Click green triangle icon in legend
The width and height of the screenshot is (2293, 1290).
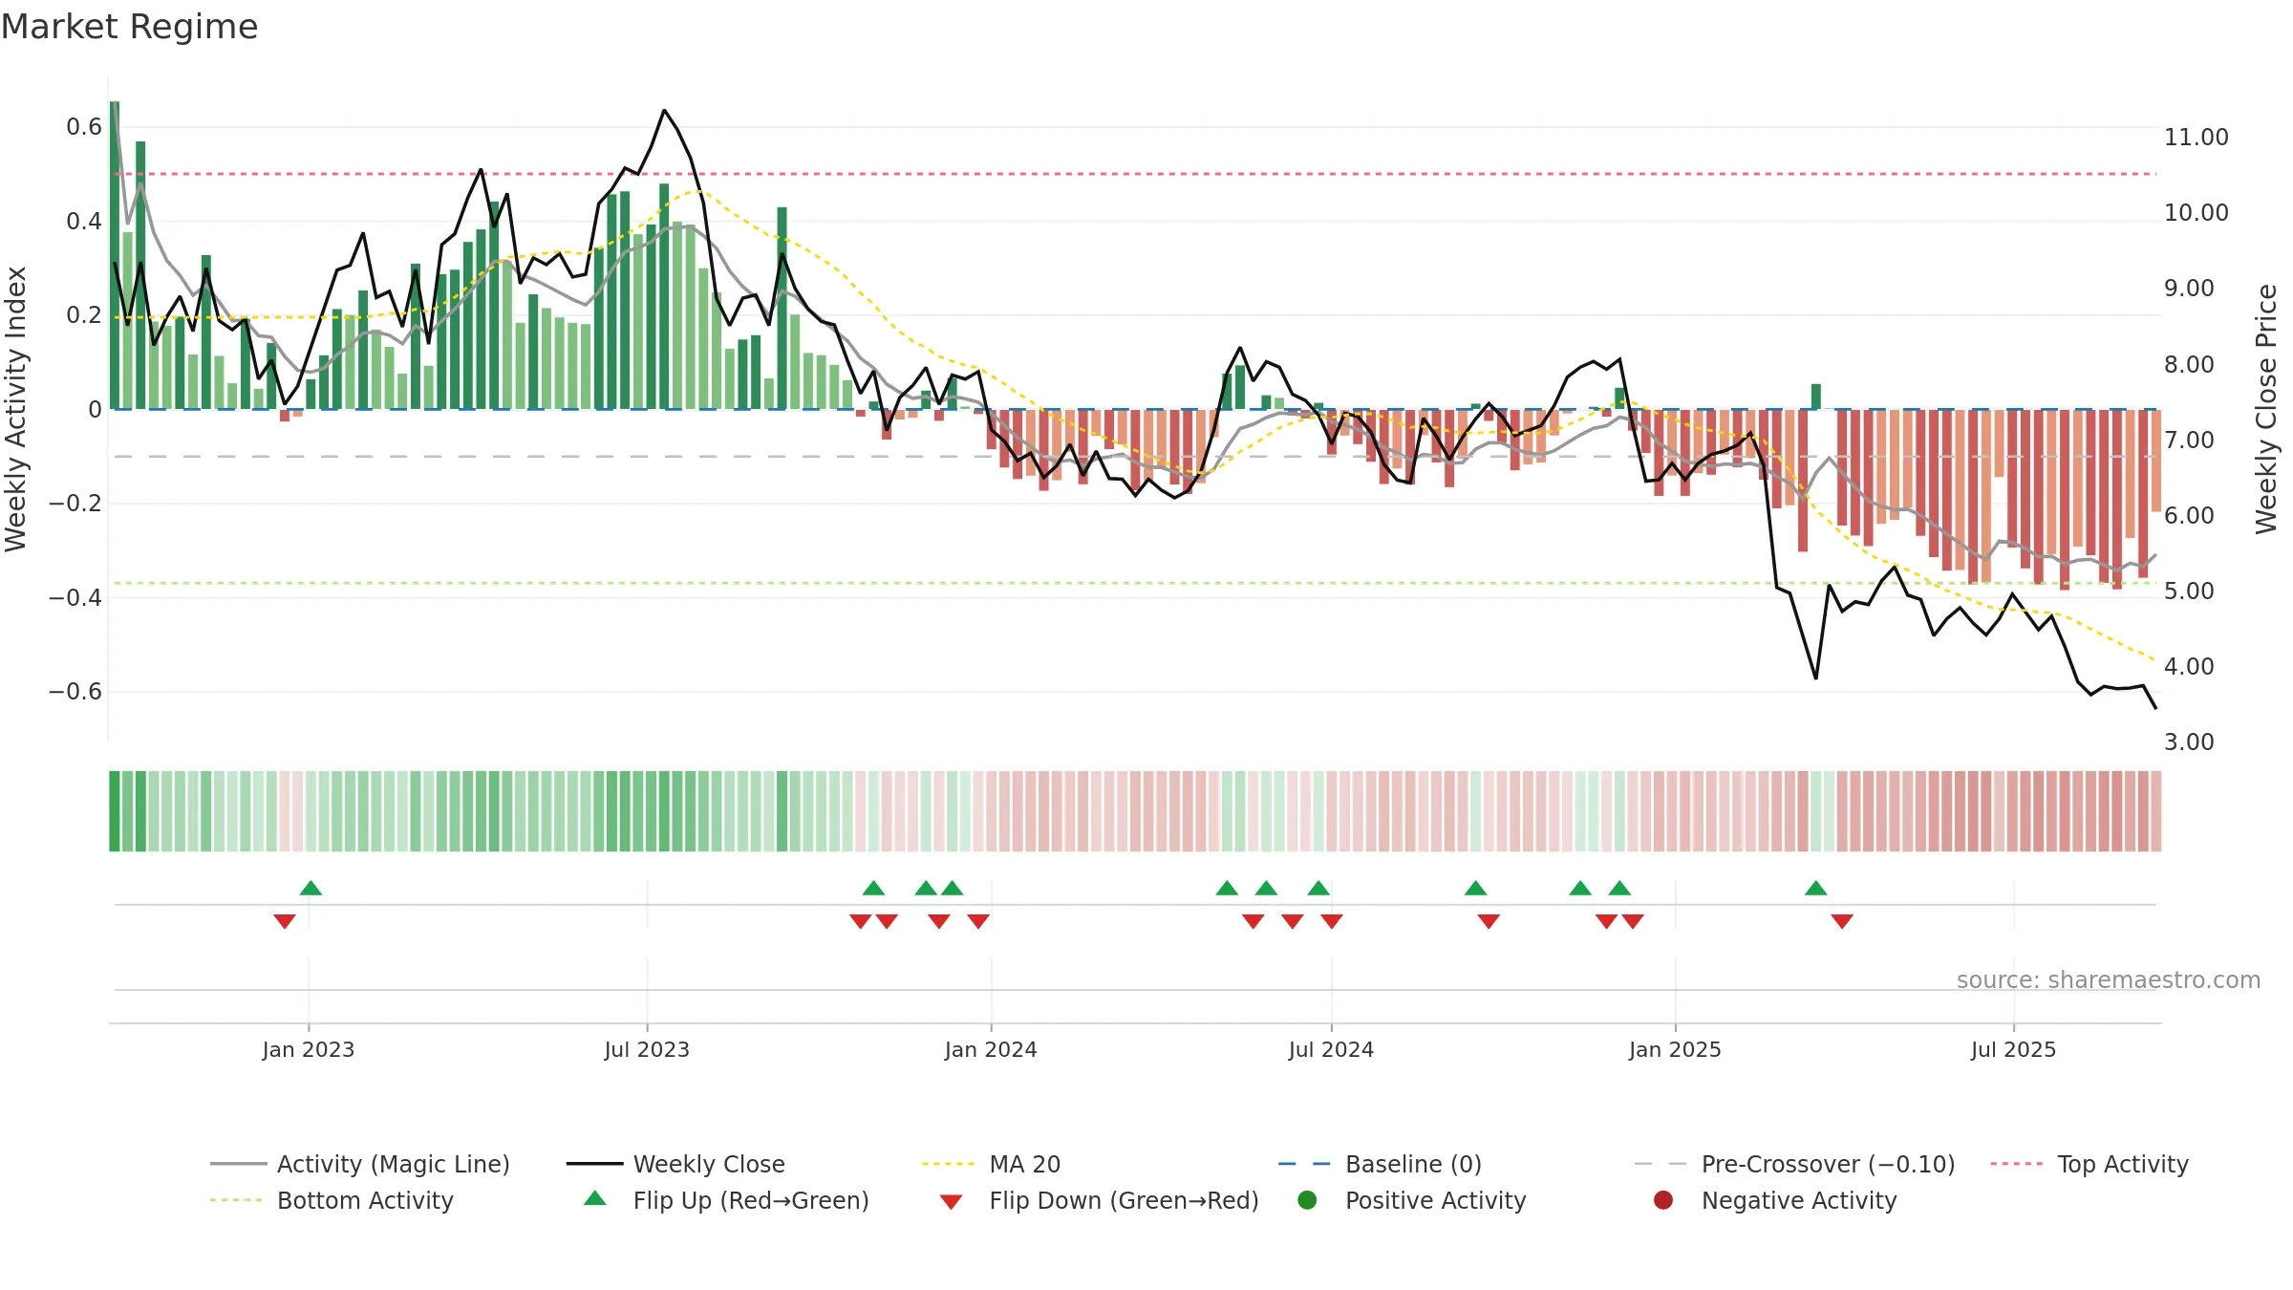pyautogui.click(x=595, y=1198)
